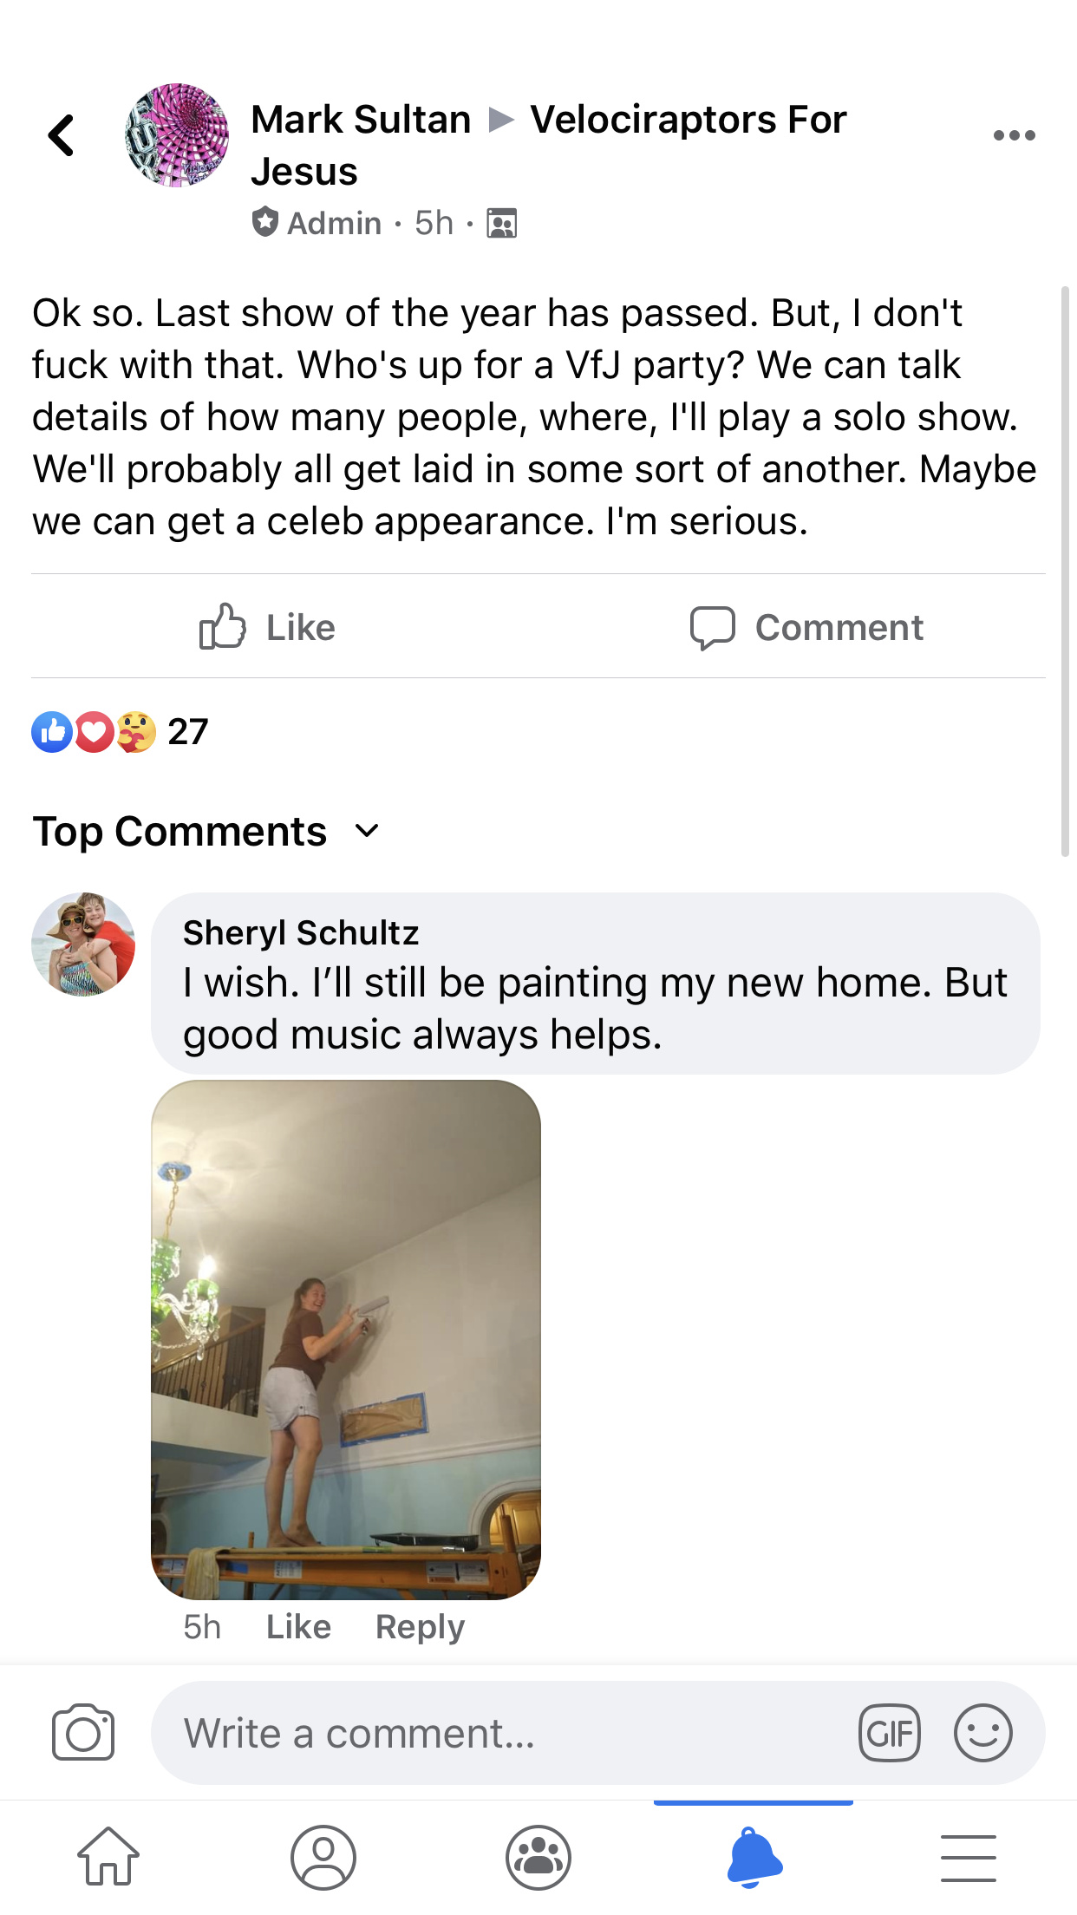Open Mark Sultan's profile picture
Screen dimensions: 1077x1915
tap(177, 135)
